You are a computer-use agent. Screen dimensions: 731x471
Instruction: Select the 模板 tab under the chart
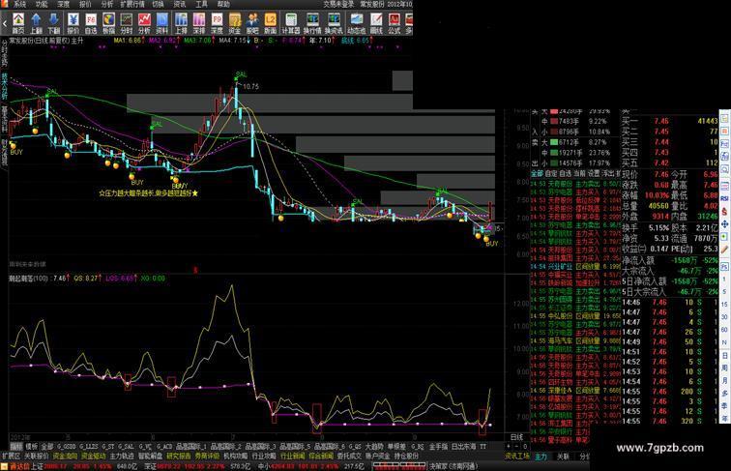coord(31,446)
